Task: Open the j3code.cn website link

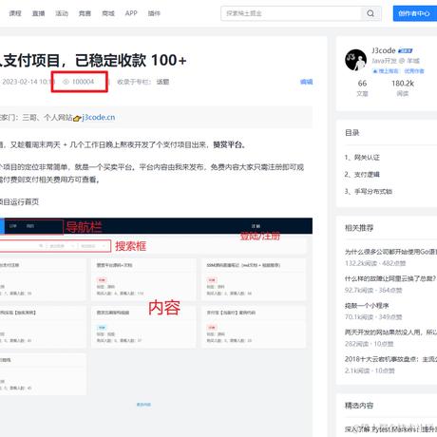Action: coord(99,118)
